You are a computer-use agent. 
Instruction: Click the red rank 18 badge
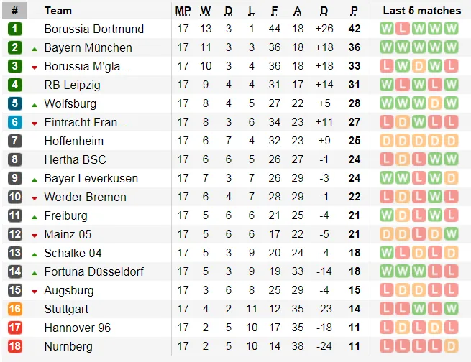(x=15, y=346)
